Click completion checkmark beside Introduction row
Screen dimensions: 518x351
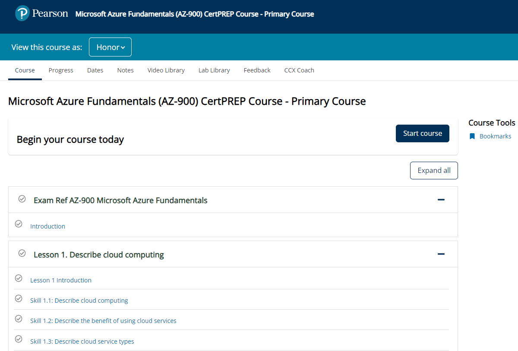tap(19, 224)
